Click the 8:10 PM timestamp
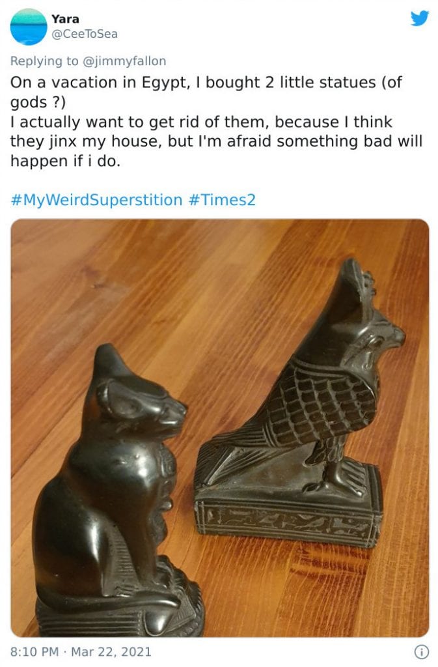The image size is (438, 667). pos(34,651)
